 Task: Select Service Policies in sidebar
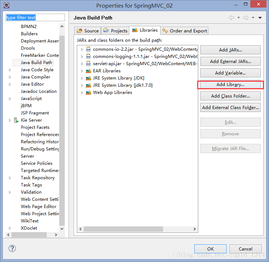click(37, 163)
